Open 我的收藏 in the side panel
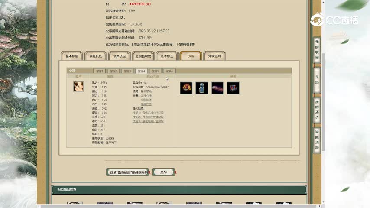This screenshot has width=370, height=208. [x=317, y=50]
